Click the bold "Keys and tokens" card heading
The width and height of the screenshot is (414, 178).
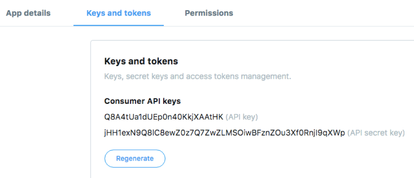click(141, 61)
